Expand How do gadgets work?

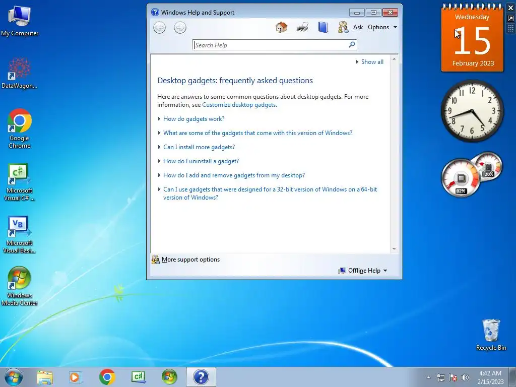[193, 119]
